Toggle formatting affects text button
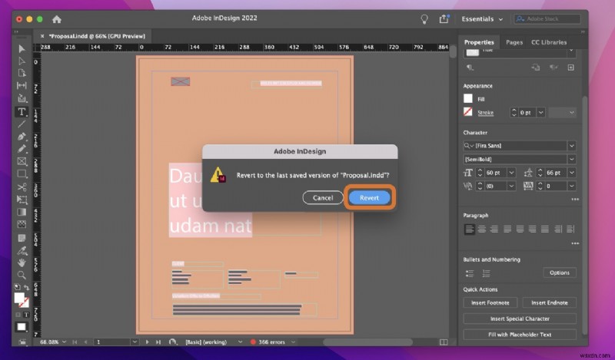Screen dimensions: 615x360 [26, 315]
